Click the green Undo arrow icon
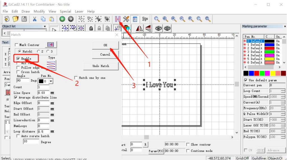The width and height of the screenshot is (287, 160). (x=62, y=19)
